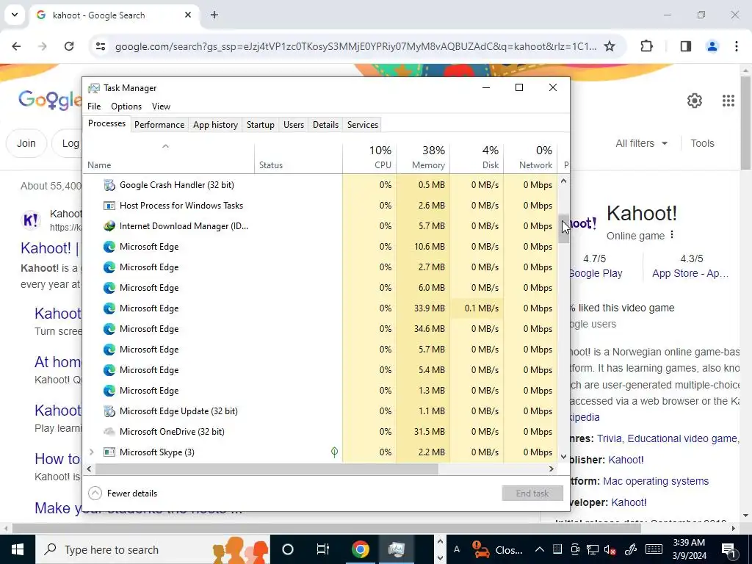The image size is (752, 564).
Task: Switch to the Performance tab
Action: [x=159, y=125]
